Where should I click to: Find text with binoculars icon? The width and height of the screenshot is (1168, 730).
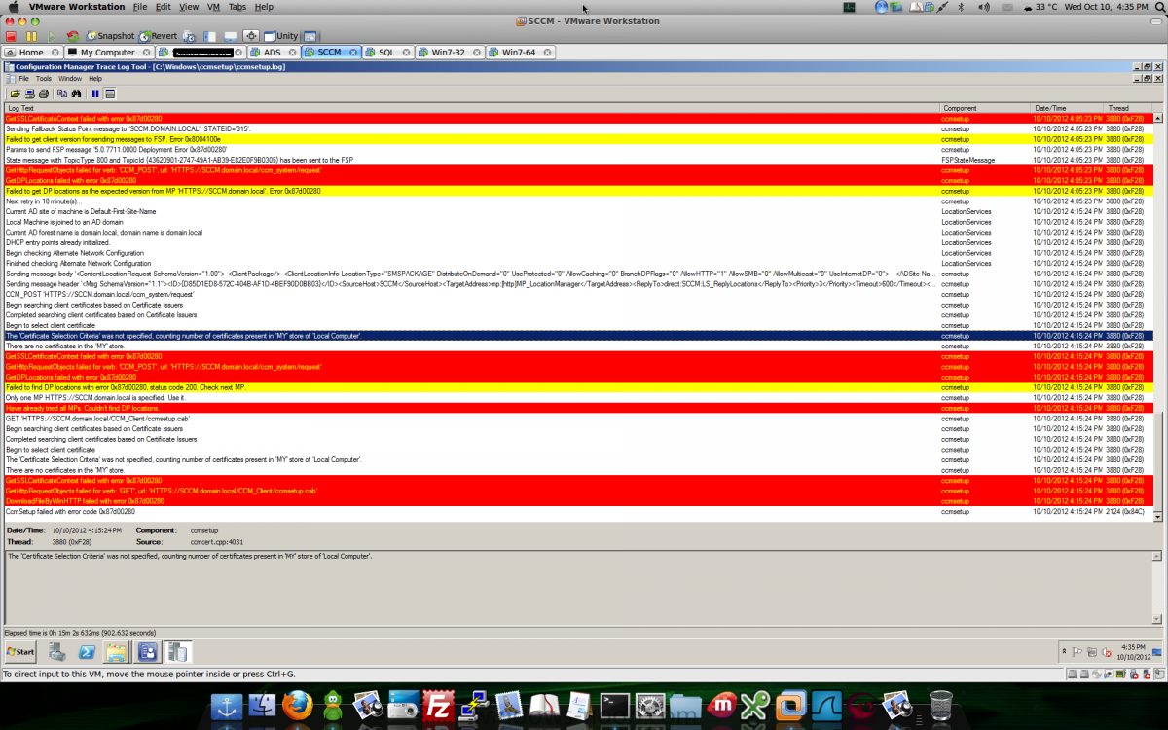(x=76, y=93)
